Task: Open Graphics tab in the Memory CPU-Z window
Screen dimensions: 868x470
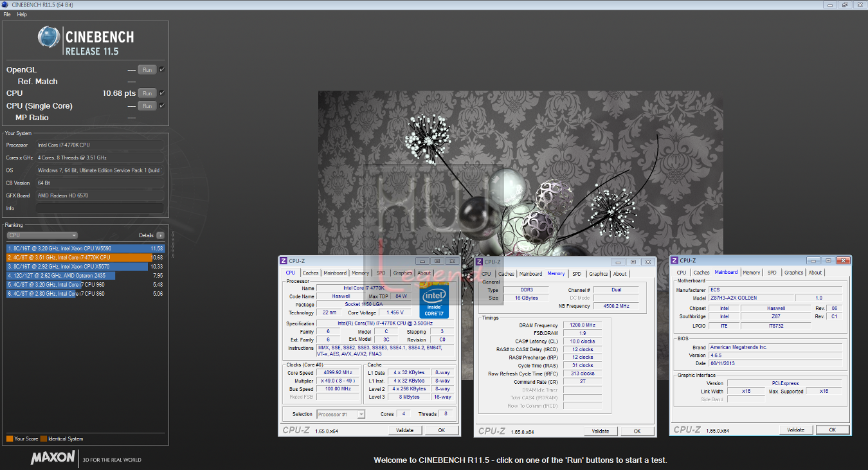Action: 599,274
